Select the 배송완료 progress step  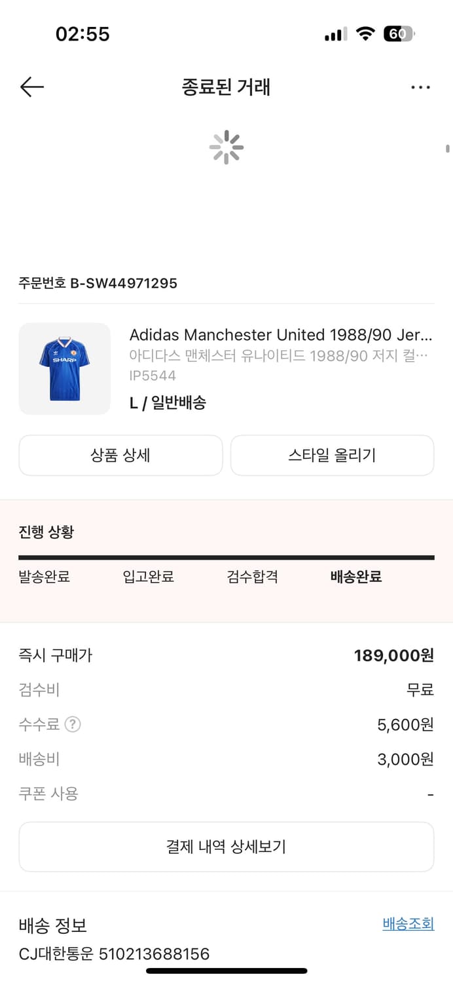(x=356, y=577)
